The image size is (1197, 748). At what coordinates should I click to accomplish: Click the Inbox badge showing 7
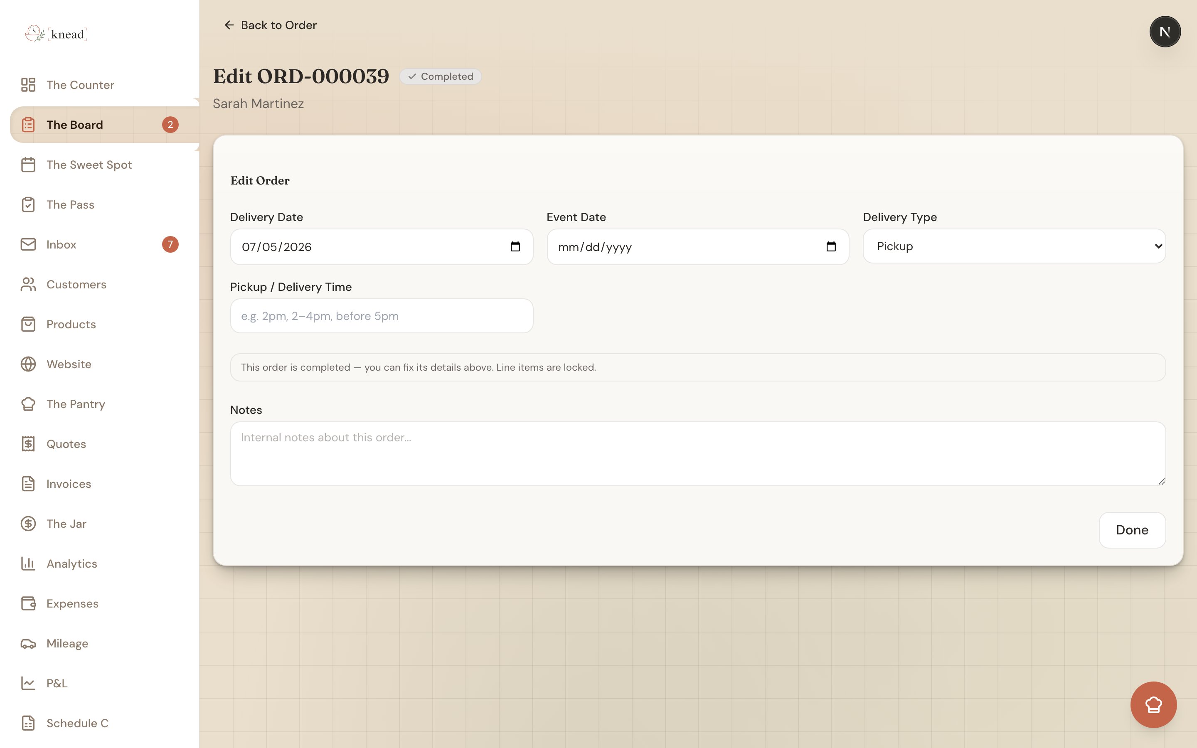click(170, 244)
